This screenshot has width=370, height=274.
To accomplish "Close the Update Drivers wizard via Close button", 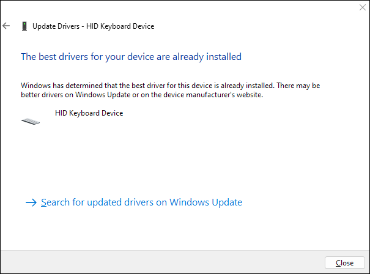I will click(x=345, y=262).
